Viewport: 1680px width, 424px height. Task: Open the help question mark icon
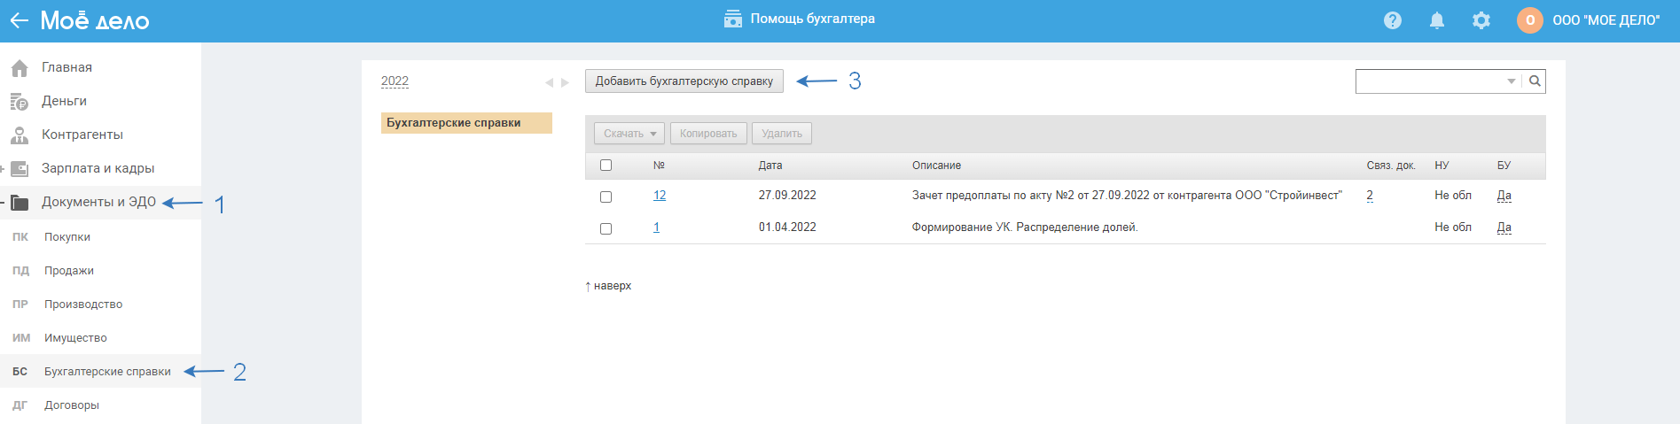coord(1393,20)
